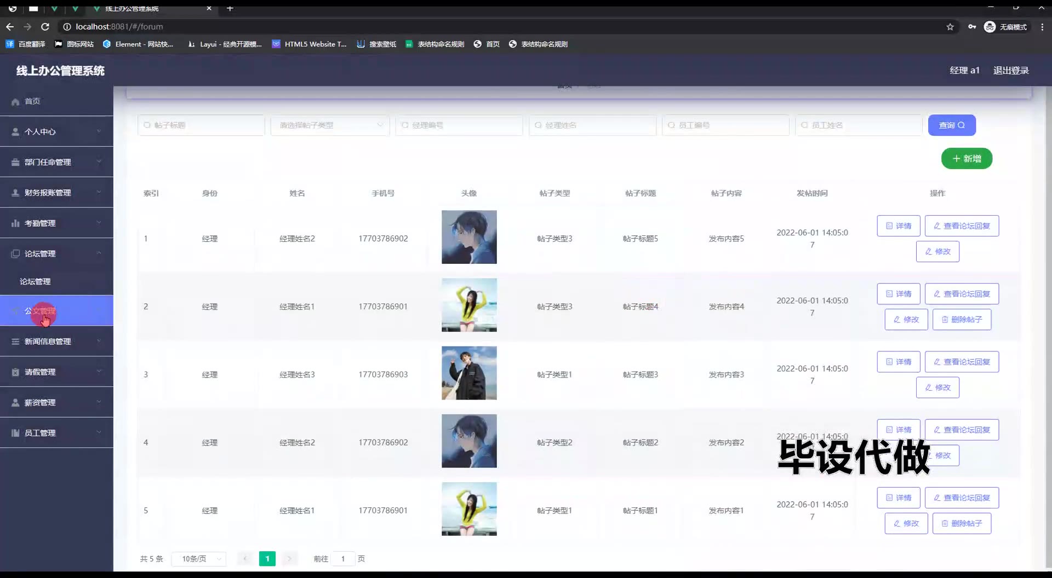Collapse the 论坛管理 parent menu
The width and height of the screenshot is (1052, 578).
coord(56,253)
